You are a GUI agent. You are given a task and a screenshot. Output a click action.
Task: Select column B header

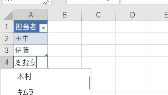65,15
